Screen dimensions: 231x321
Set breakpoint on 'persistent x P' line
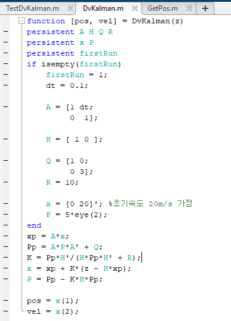[x=6, y=42]
